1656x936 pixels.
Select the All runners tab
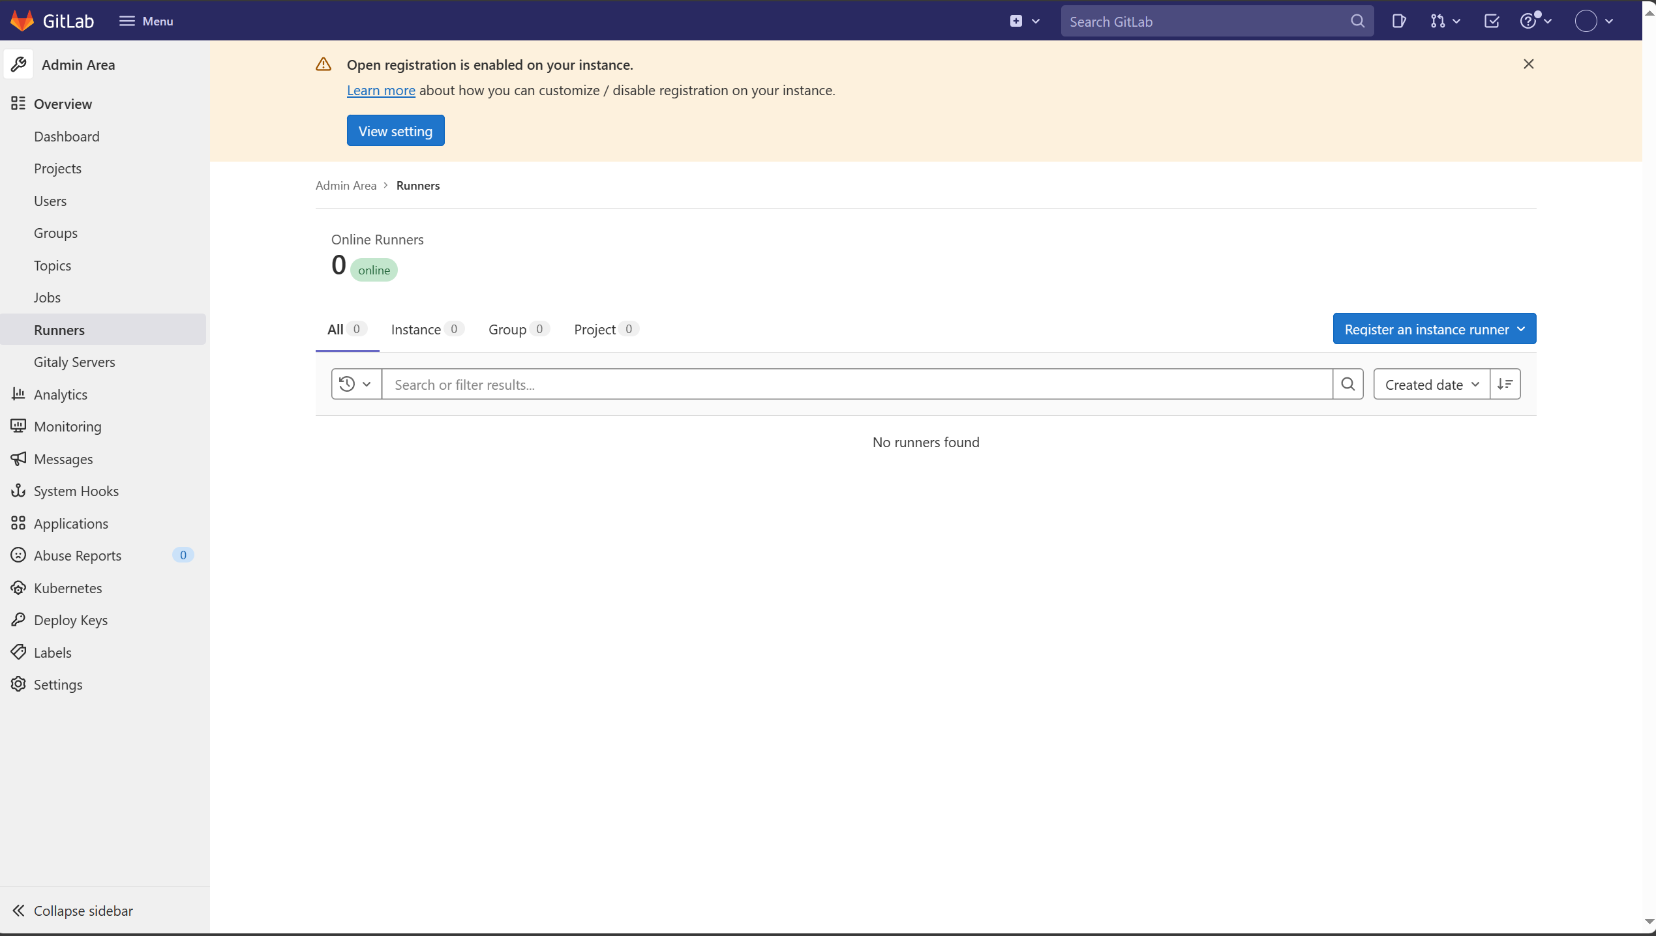[347, 329]
